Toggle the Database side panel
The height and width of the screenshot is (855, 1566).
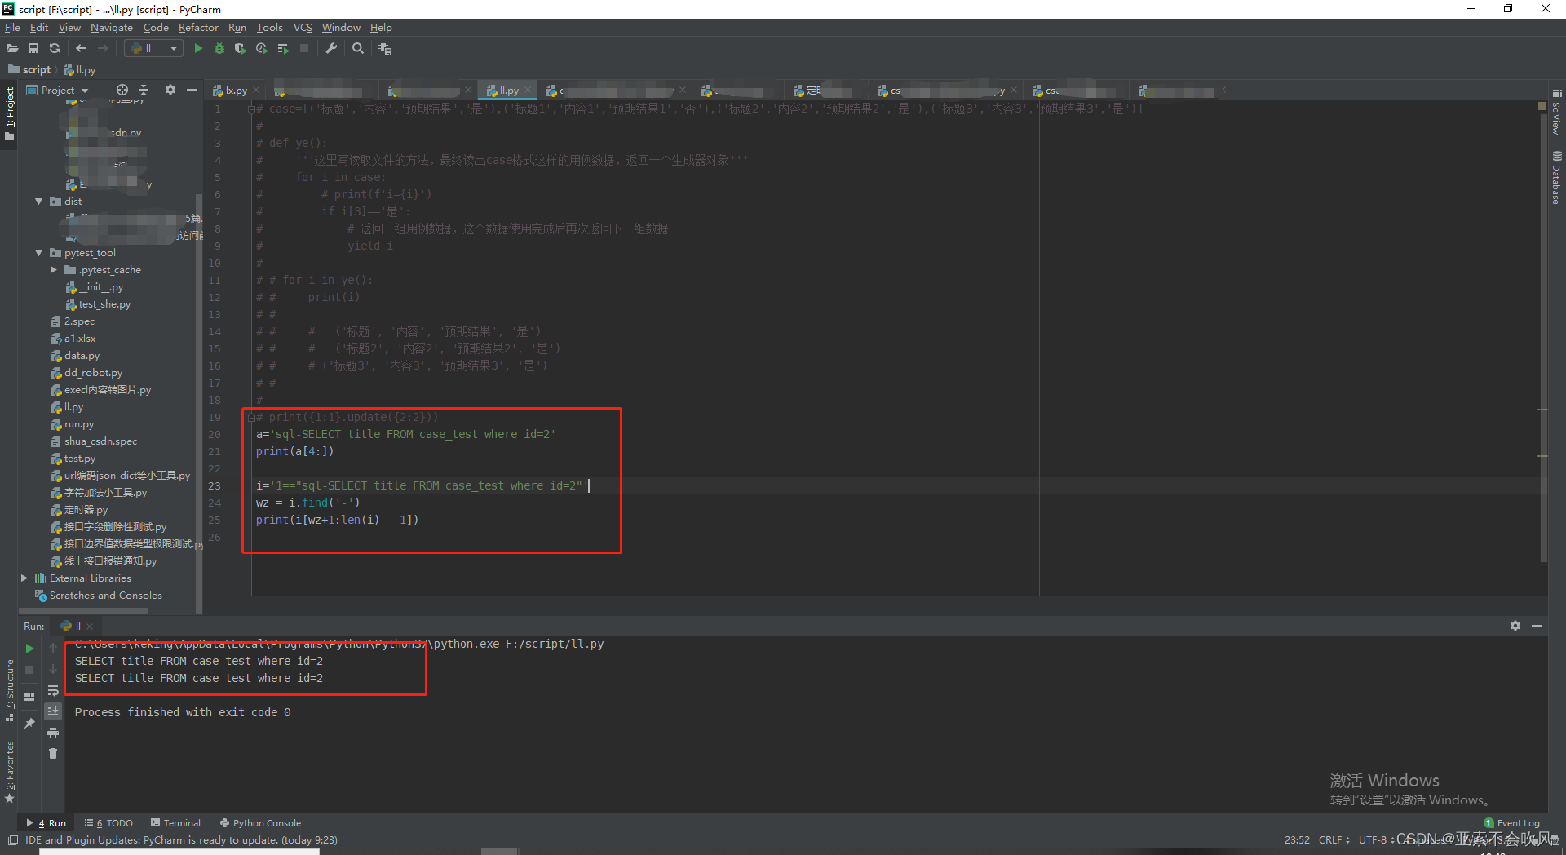1556,177
